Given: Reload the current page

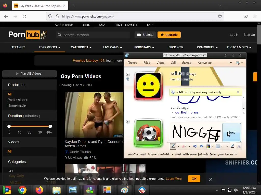Looking at the screenshot, I should coord(24,16).
